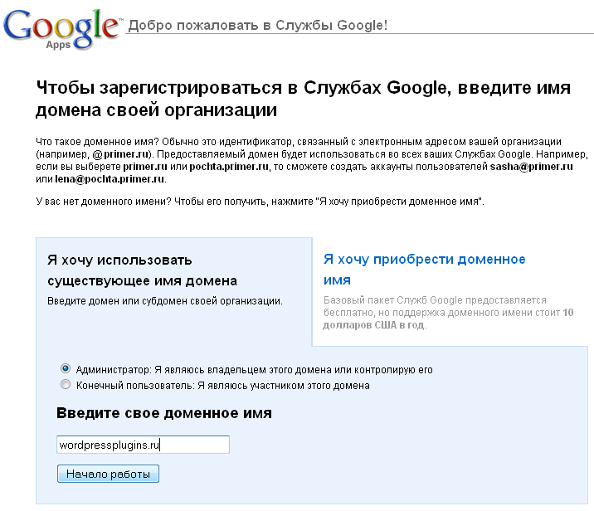Click the Введите домен или субдомен hint text
This screenshot has width=594, height=511.
(164, 300)
